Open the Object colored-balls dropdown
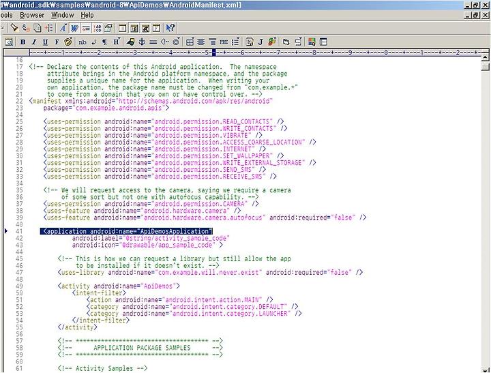Image resolution: width=491 pixels, height=373 pixels. [272, 42]
